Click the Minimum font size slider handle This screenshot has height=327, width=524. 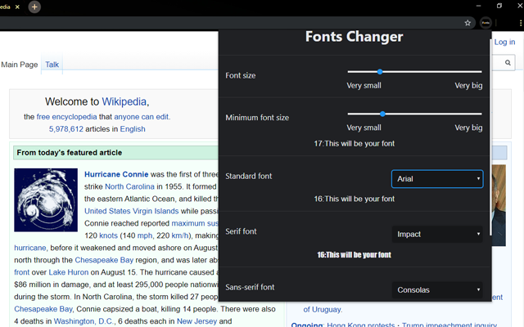point(382,114)
